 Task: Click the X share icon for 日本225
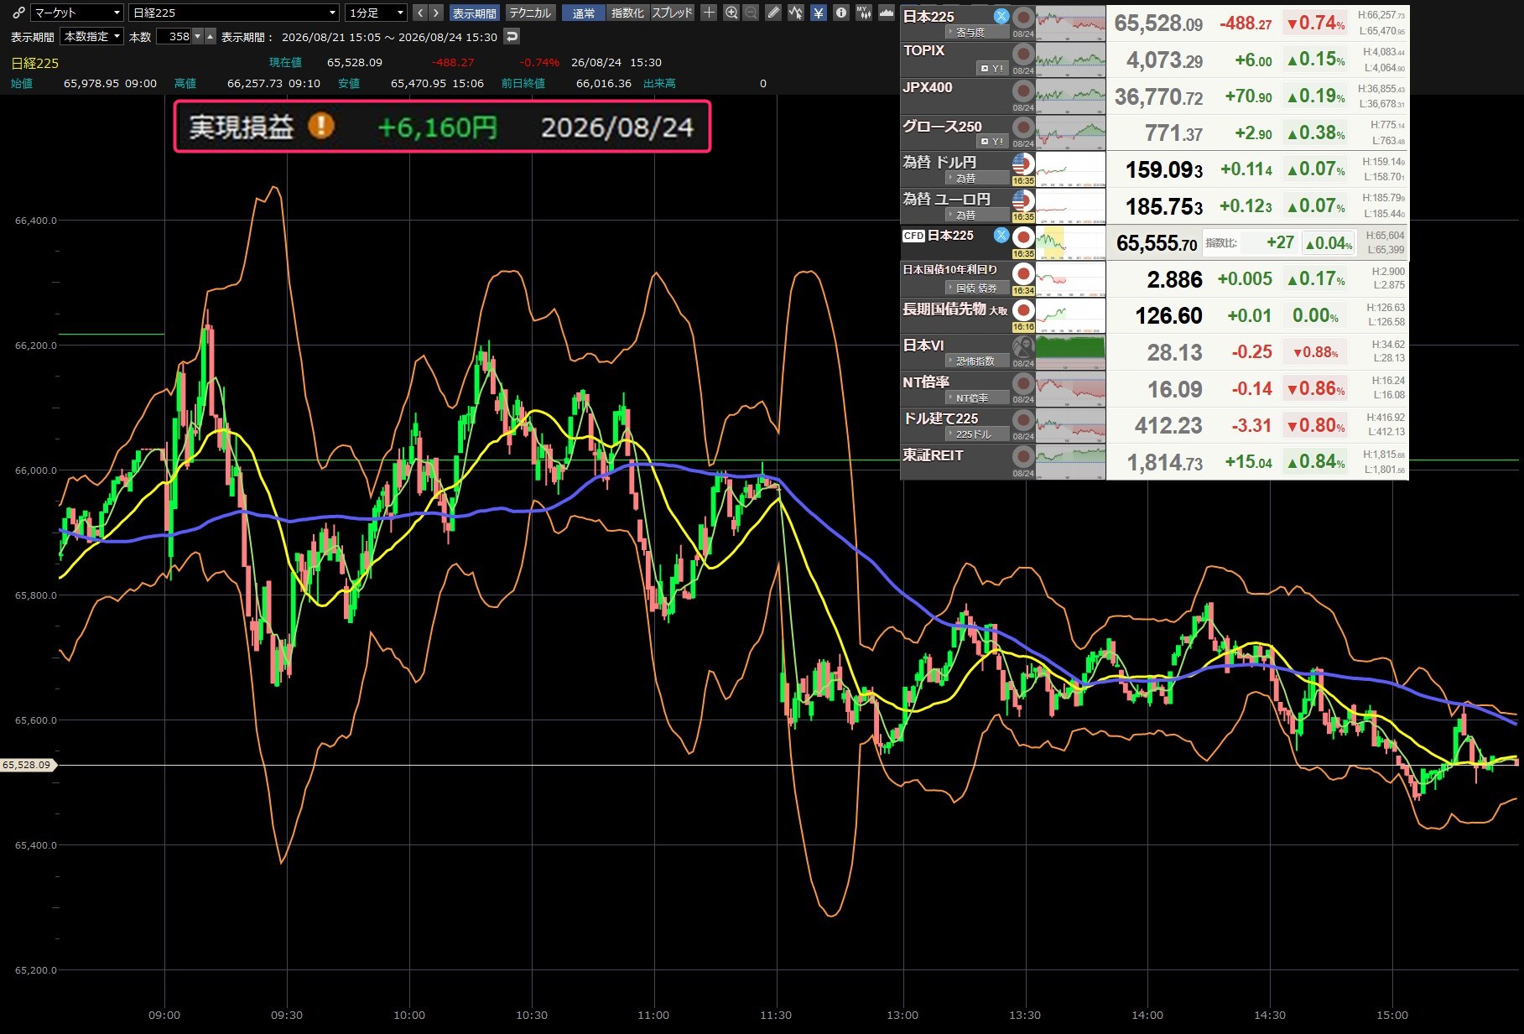pyautogui.click(x=1001, y=15)
